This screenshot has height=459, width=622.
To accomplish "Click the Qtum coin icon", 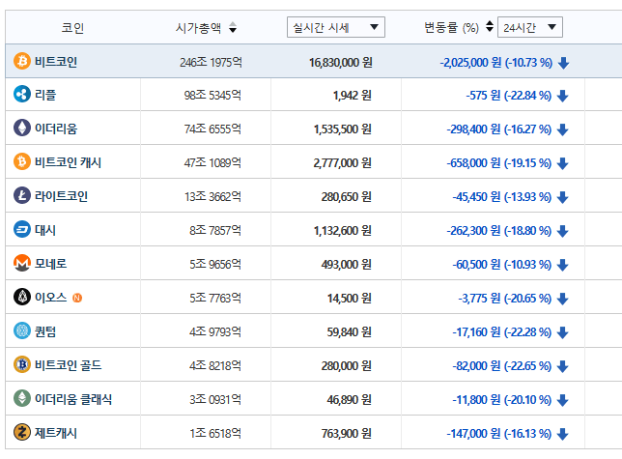I will 21,331.
